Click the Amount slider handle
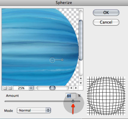Screen dimensions: 128x119 click(x=73, y=101)
